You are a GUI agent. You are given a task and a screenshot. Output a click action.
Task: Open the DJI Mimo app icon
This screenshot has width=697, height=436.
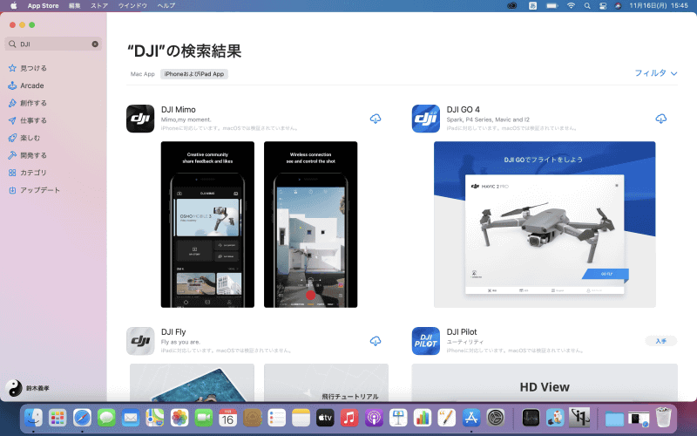(140, 119)
